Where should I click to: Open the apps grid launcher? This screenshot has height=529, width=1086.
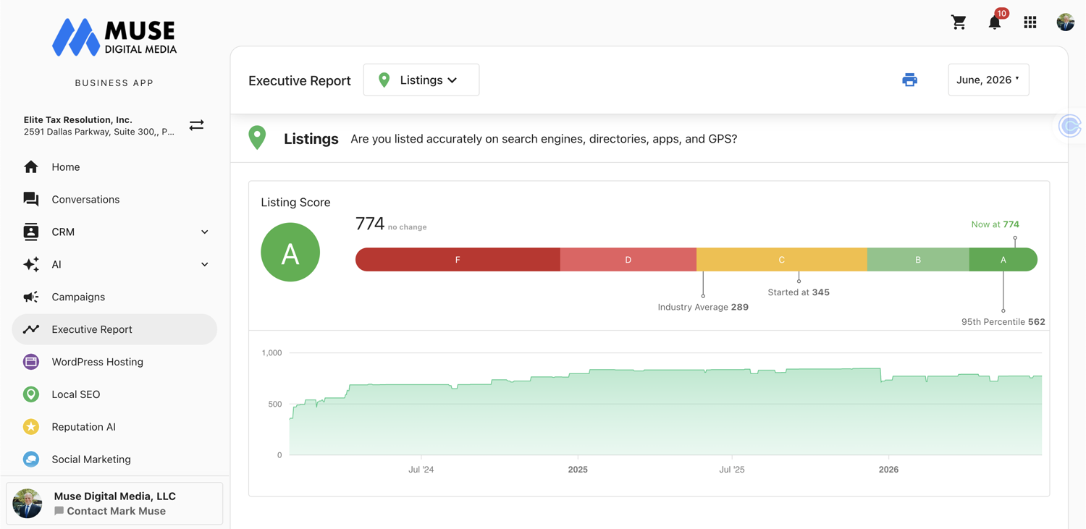(x=1030, y=22)
